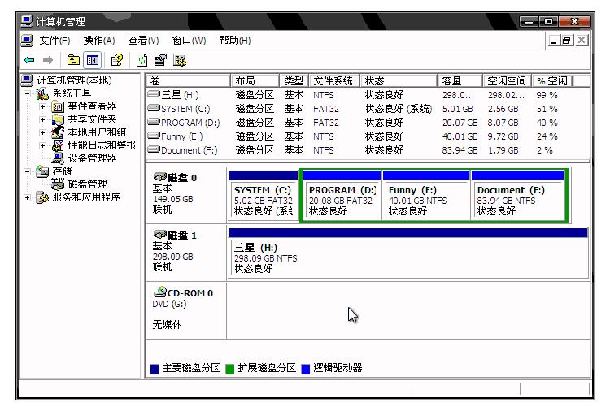610x411 pixels.
Task: Expand the 事件查看器 tree node
Action: pyautogui.click(x=43, y=106)
